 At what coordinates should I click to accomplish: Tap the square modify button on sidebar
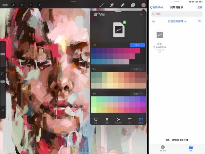[3, 74]
